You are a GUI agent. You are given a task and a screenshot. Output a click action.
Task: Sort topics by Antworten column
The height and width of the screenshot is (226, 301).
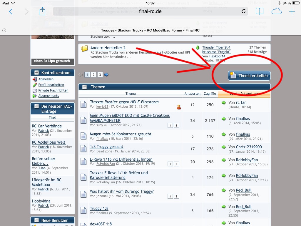pos(192,94)
